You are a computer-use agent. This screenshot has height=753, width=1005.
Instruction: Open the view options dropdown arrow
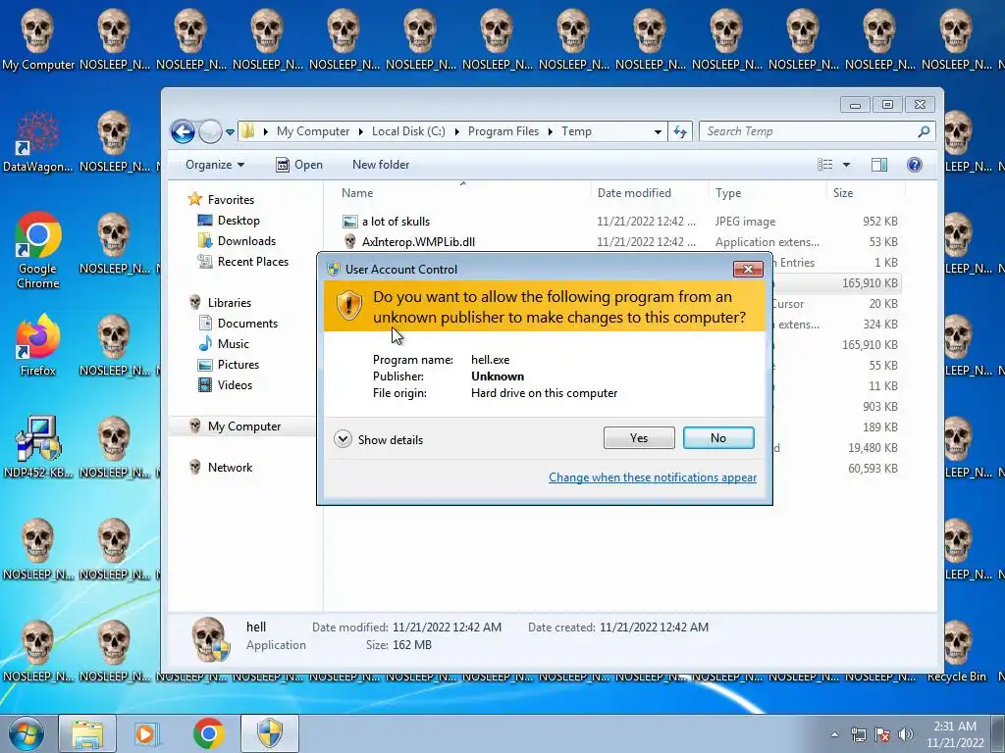[x=846, y=165]
